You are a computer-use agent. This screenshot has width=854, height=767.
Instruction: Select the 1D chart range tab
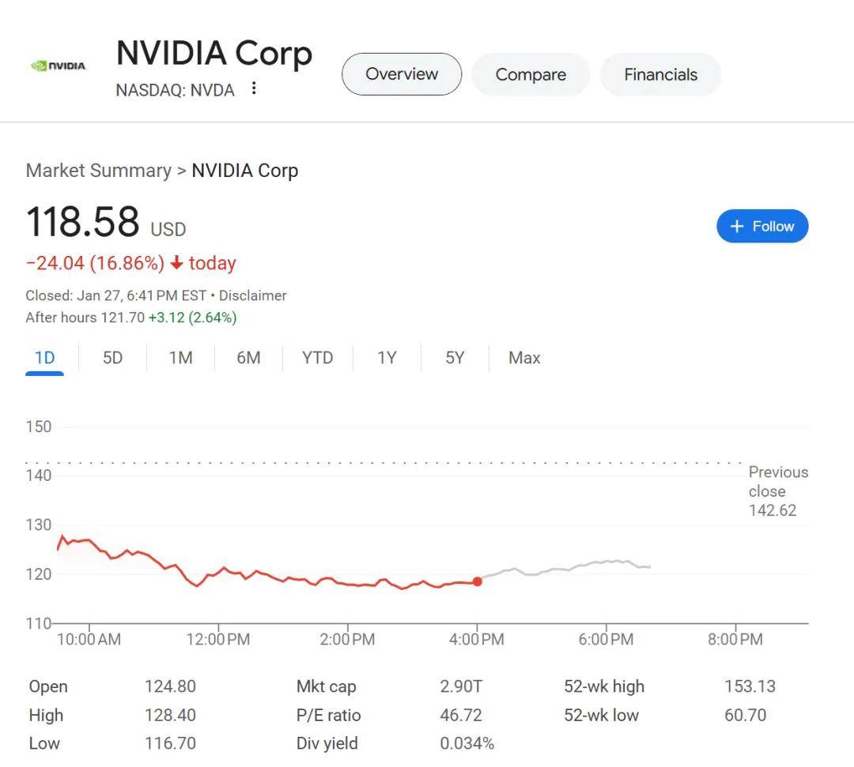click(44, 357)
